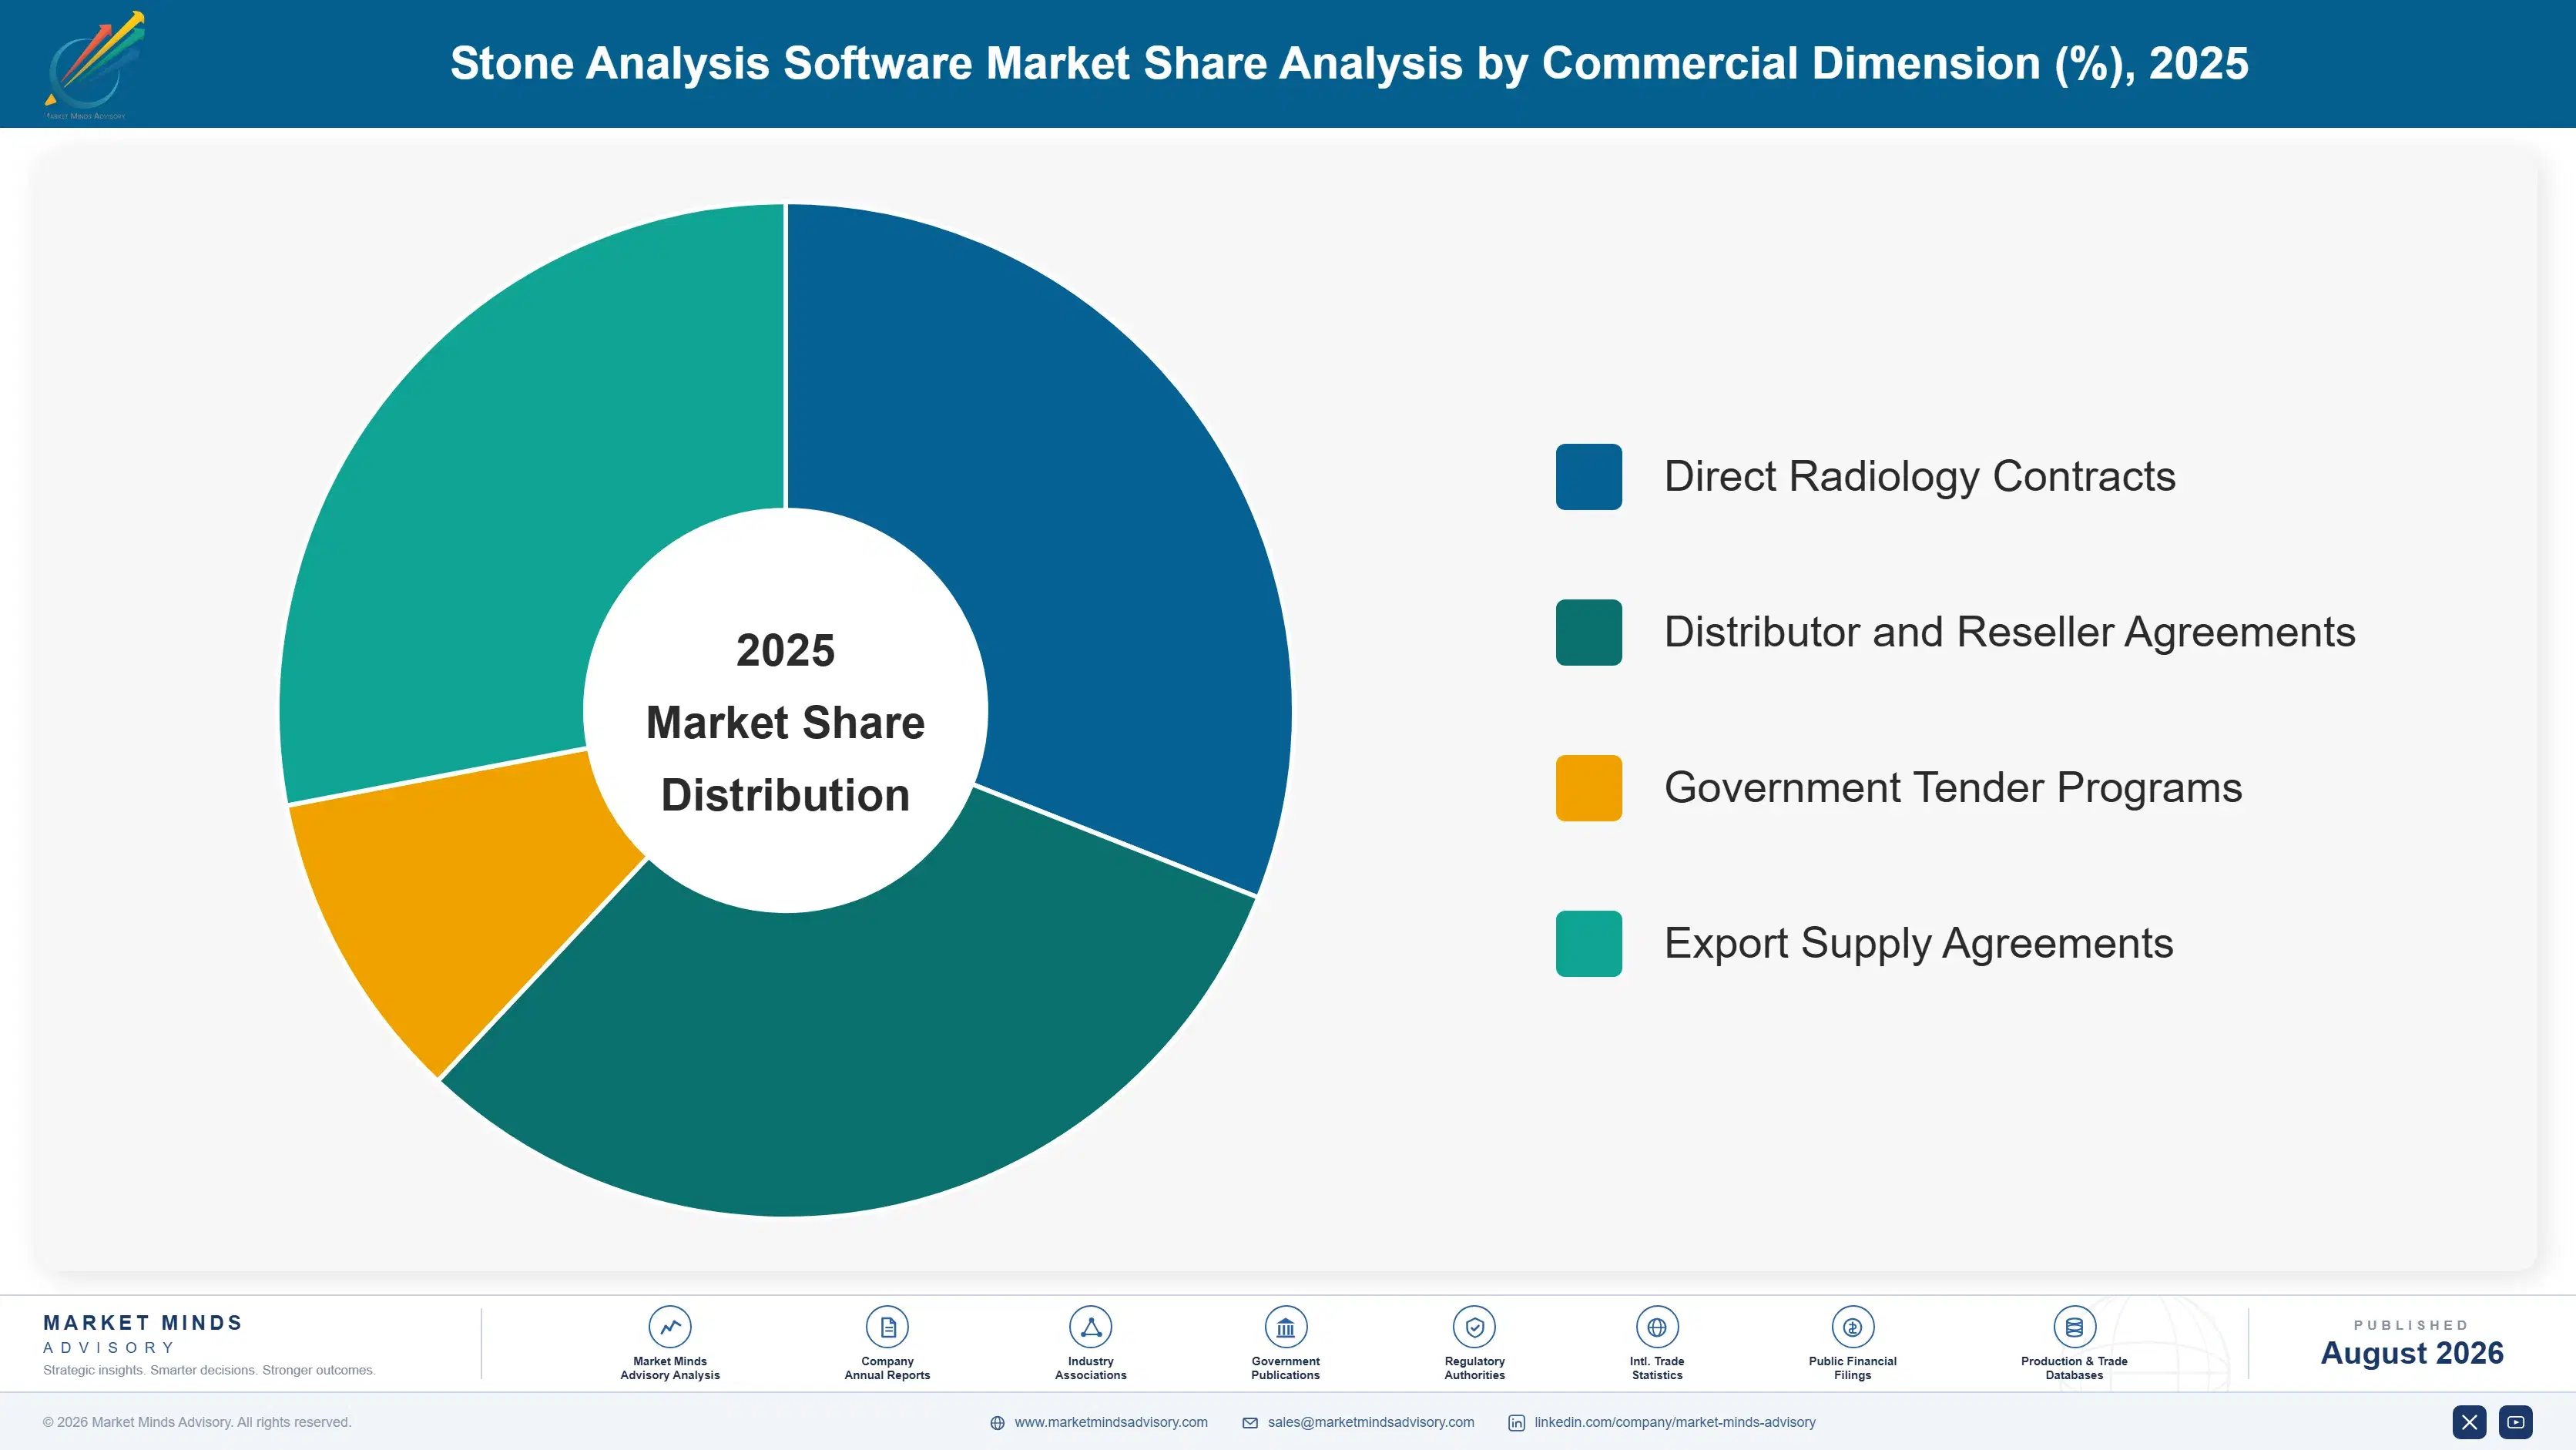Viewport: 2576px width, 1450px height.
Task: Click the Export Supply Agreements teal swatch
Action: pos(1588,944)
